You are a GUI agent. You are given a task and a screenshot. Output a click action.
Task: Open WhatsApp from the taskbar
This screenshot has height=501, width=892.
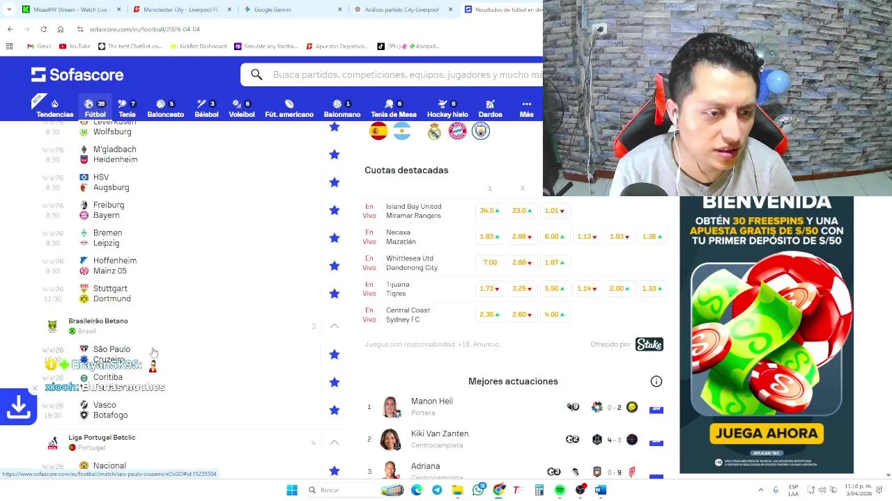(x=478, y=490)
